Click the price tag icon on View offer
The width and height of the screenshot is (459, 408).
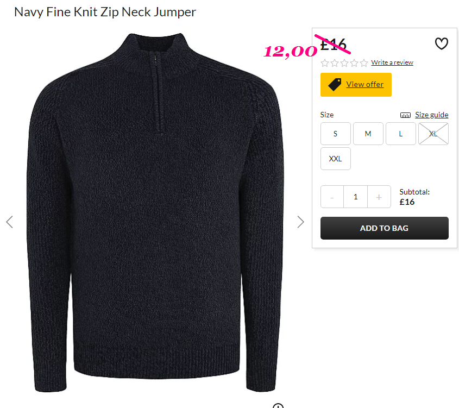(x=335, y=84)
